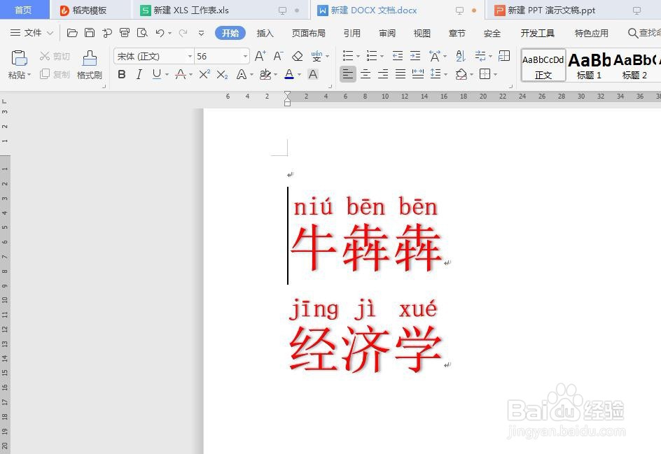This screenshot has height=454, width=661.
Task: Apply the 标题 1 style
Action: tap(588, 65)
